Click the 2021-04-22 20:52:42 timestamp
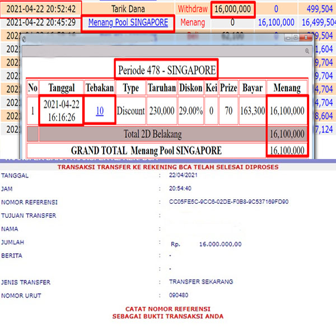The width and height of the screenshot is (336, 336). (41, 9)
